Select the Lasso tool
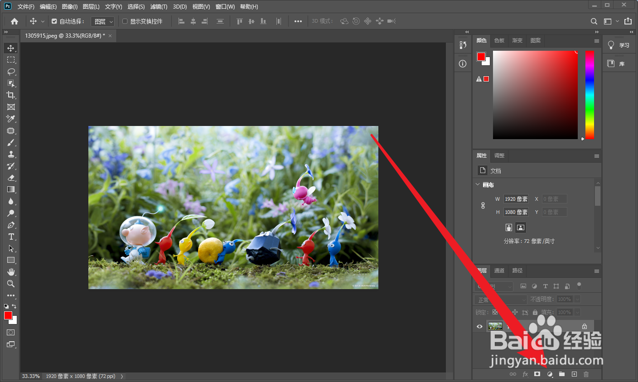Image resolution: width=638 pixels, height=382 pixels. click(x=11, y=72)
